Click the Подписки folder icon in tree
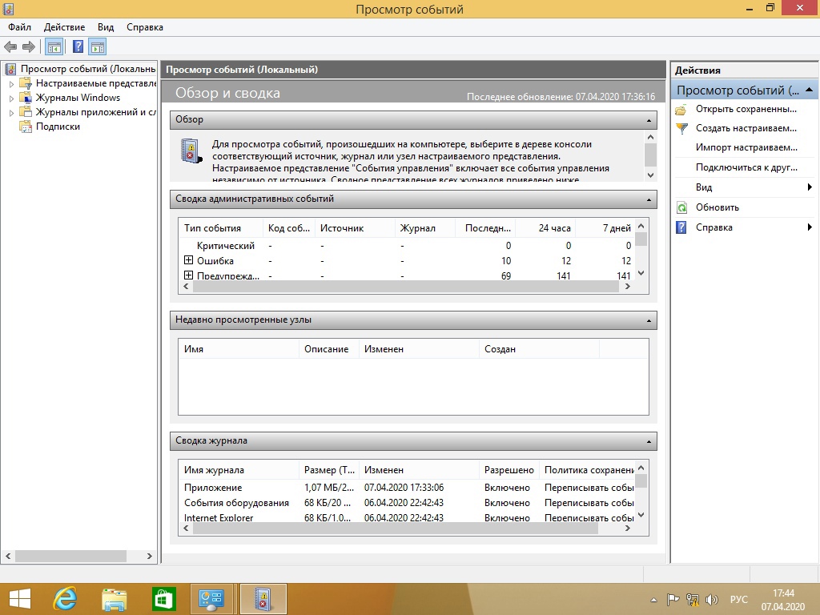This screenshot has height=615, width=820. click(x=26, y=127)
